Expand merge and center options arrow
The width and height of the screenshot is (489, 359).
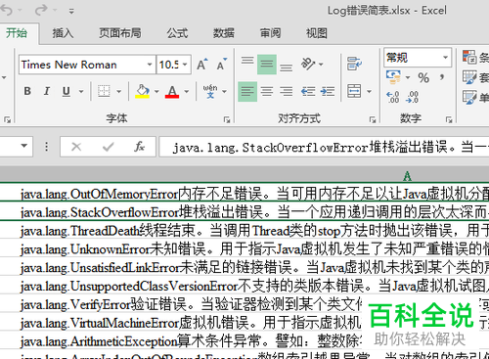click(369, 92)
